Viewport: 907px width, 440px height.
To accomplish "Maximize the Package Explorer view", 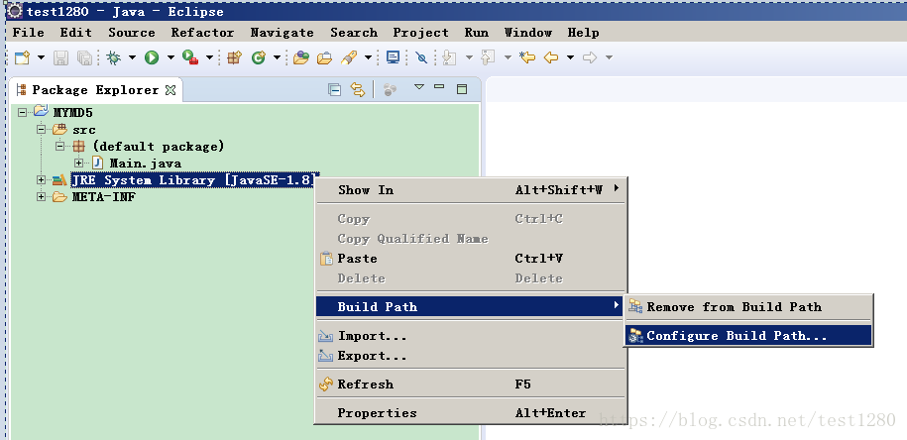I will pyautogui.click(x=462, y=89).
